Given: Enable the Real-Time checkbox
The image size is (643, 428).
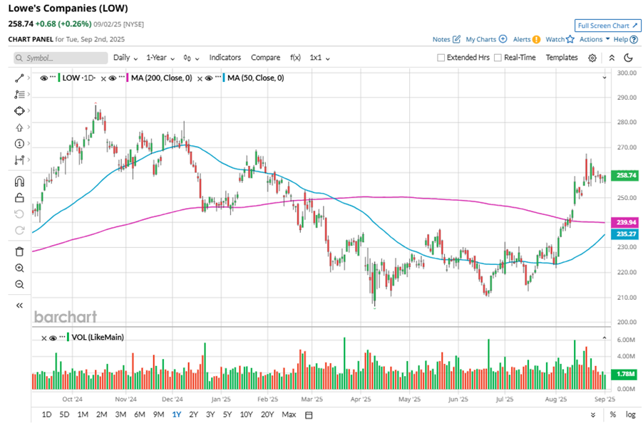Looking at the screenshot, I should pyautogui.click(x=498, y=58).
